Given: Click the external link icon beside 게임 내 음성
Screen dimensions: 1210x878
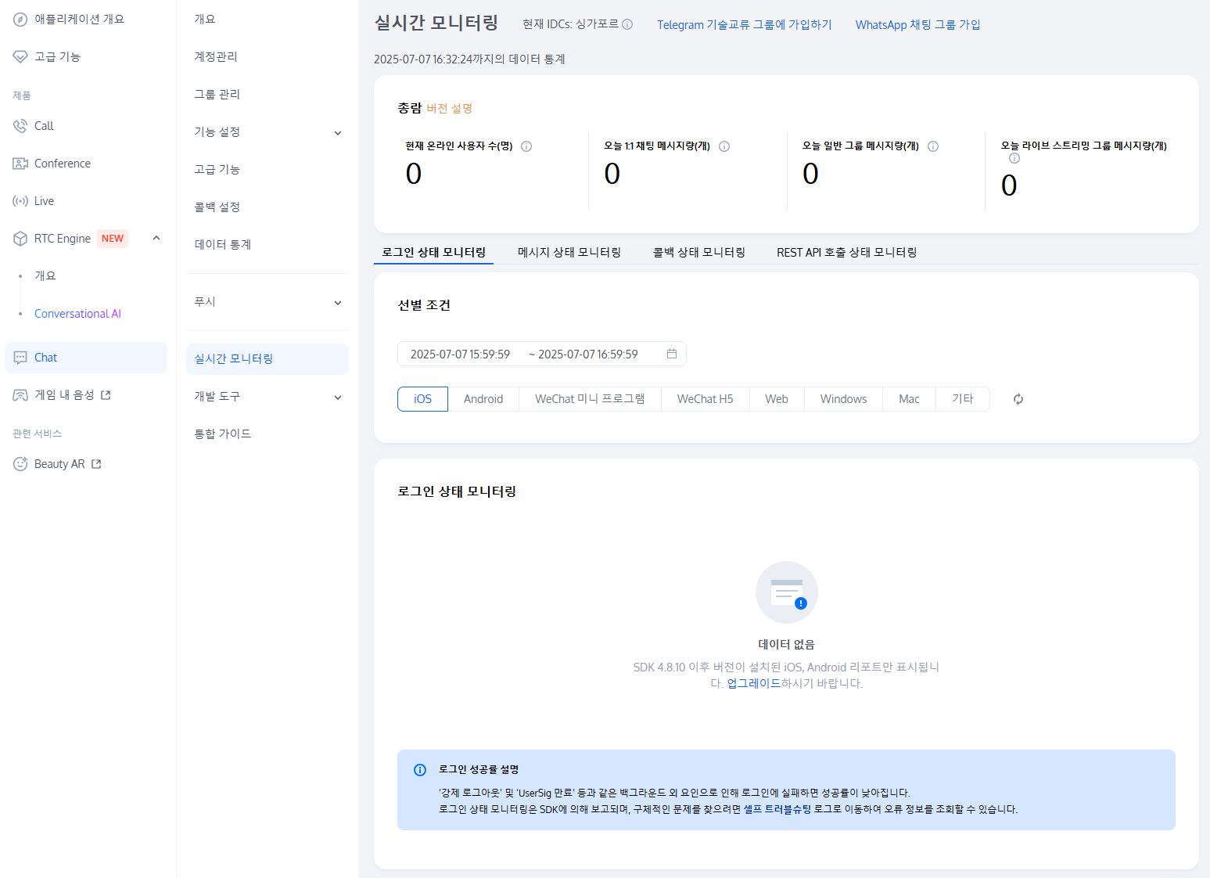Looking at the screenshot, I should coord(106,395).
